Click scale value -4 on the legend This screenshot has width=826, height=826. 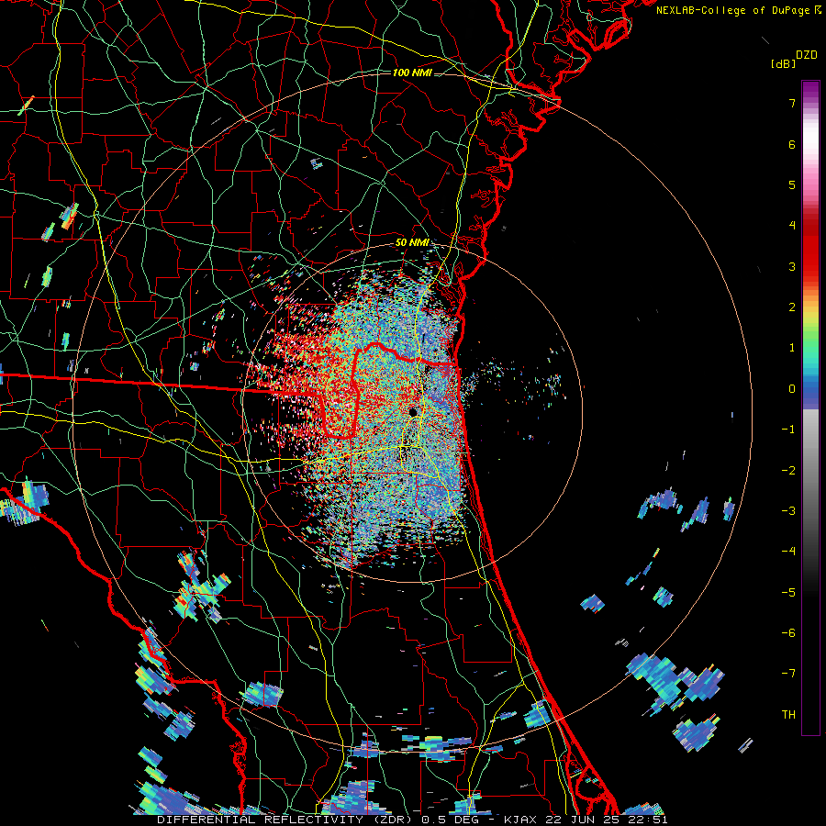(x=788, y=552)
